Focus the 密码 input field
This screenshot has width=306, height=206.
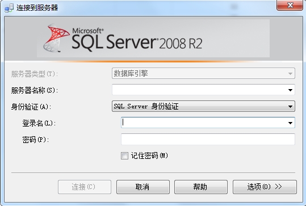(208, 139)
